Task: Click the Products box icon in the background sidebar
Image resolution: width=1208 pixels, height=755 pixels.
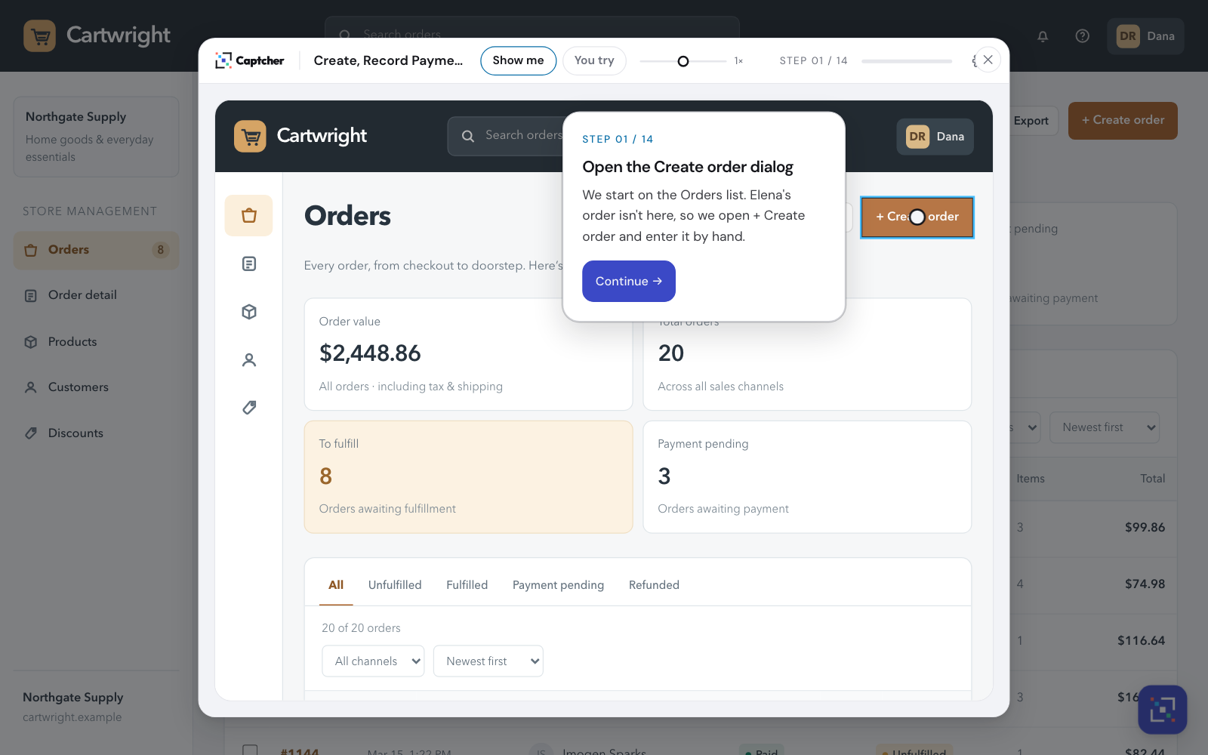Action: pyautogui.click(x=31, y=342)
